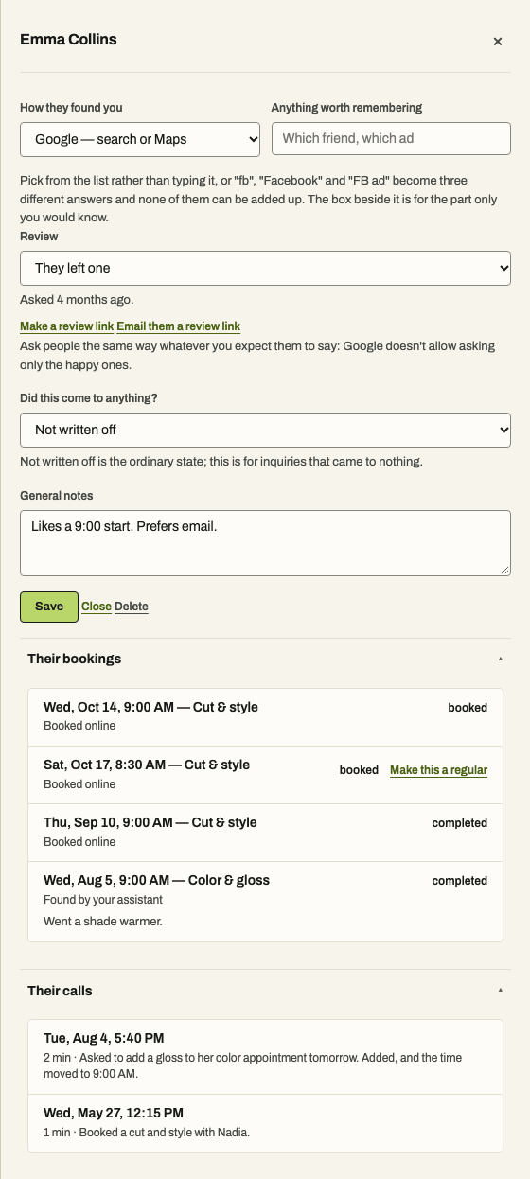Click the 'Wed, May 27, 12:15 PM' call entry
The width and height of the screenshot is (530, 1179).
pos(265,1122)
